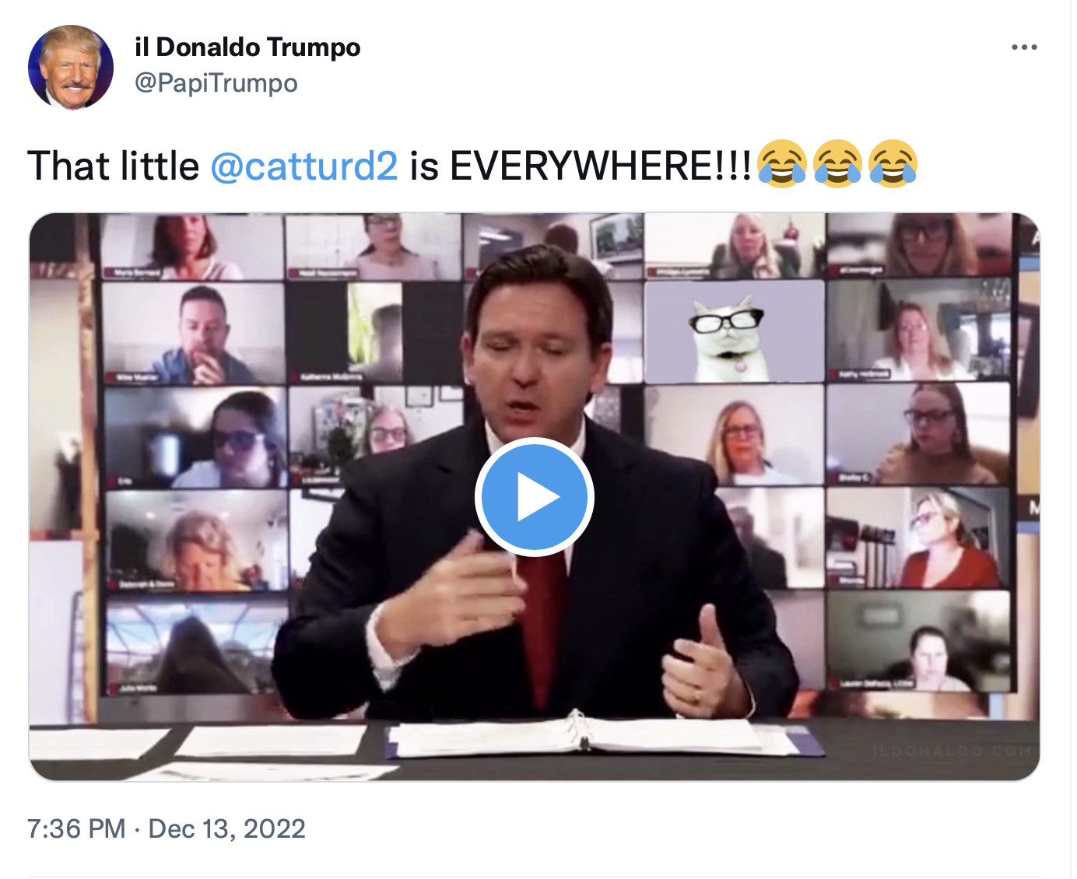Click the word EVERYWHERE!!! in tweet text

[x=600, y=166]
